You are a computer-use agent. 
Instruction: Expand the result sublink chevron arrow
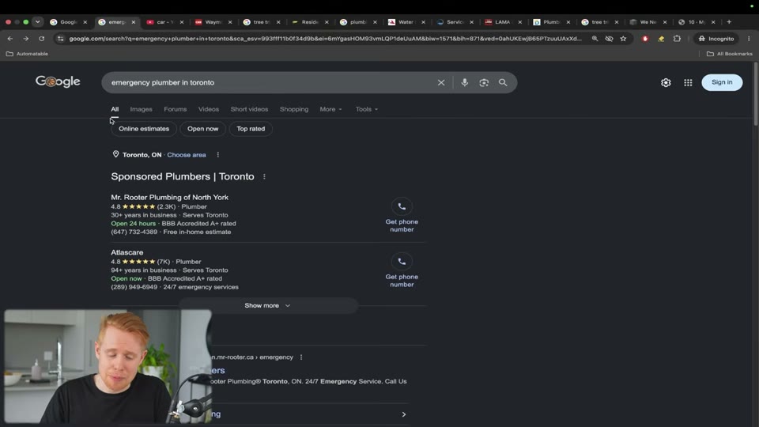pyautogui.click(x=404, y=414)
